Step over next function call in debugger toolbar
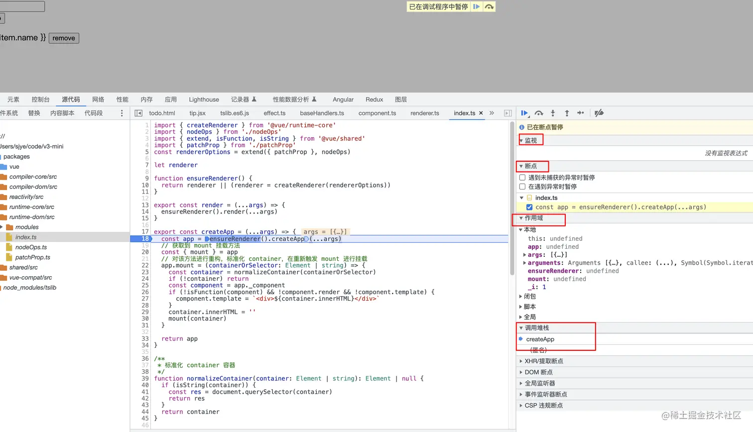Screen dimensions: 753x432 coord(539,113)
